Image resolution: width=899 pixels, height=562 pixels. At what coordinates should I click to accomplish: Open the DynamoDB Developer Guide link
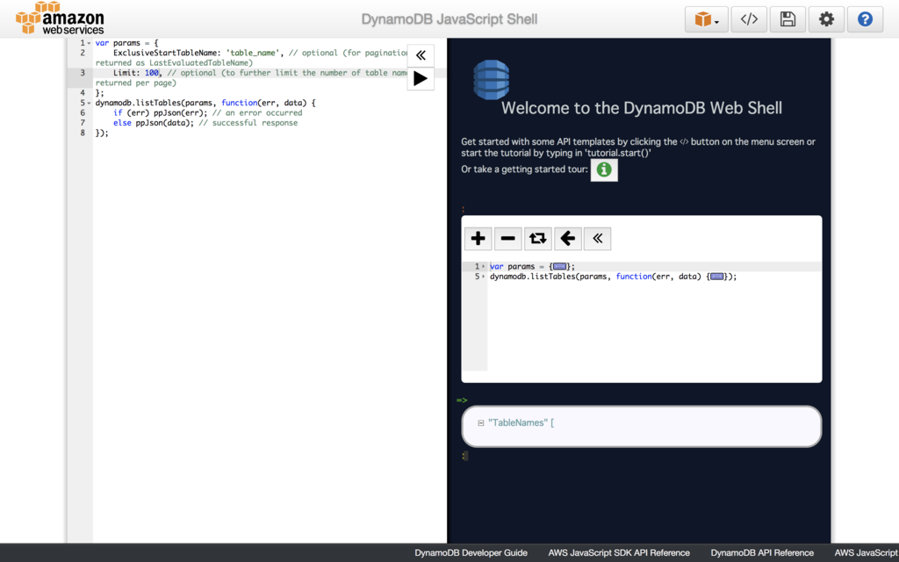coord(471,553)
